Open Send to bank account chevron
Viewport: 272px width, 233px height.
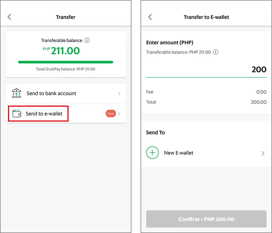(119, 94)
